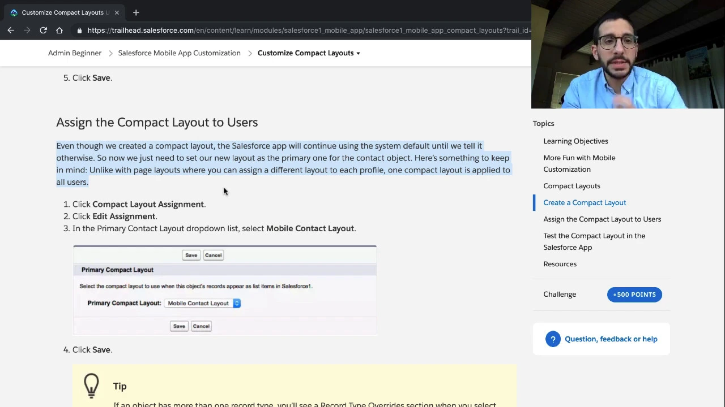Click the +500 POINTS badge button
The image size is (725, 407).
634,295
